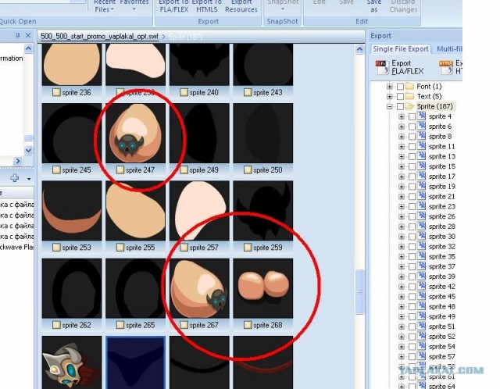The width and height of the screenshot is (500, 389).
Task: Select sprite 35 in the tree
Action: [442, 256]
